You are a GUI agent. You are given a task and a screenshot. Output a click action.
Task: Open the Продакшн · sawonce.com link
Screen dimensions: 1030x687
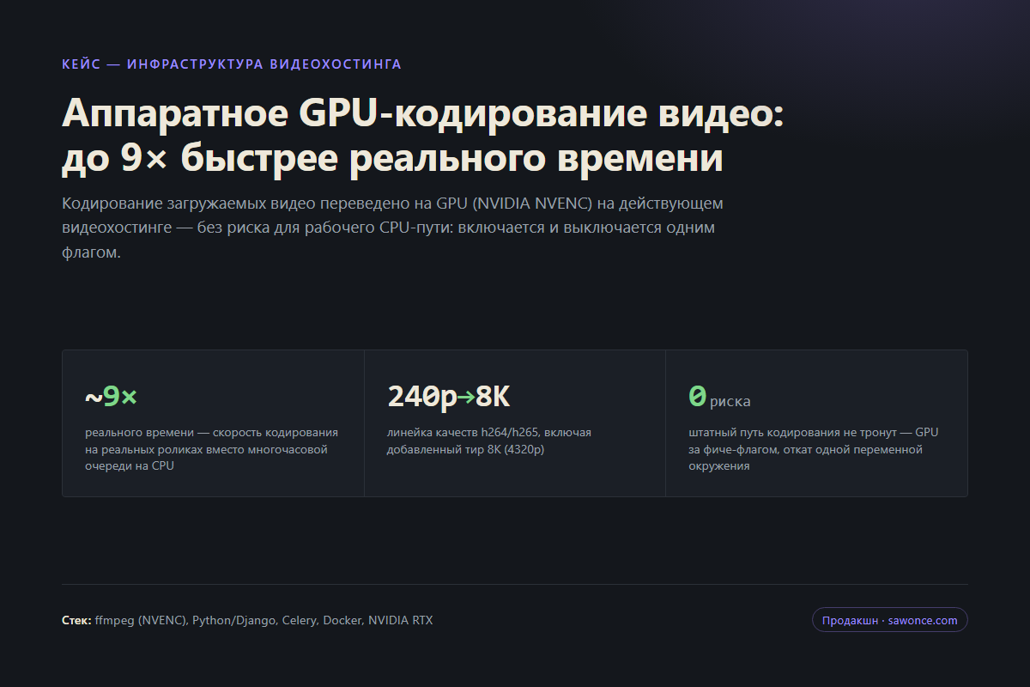click(889, 620)
